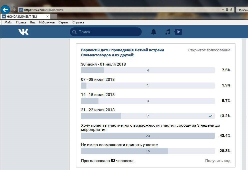Click the Получить код link

click(x=218, y=161)
